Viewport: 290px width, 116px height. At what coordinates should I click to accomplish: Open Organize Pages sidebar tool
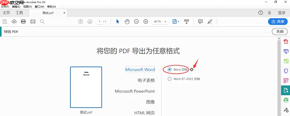click(x=286, y=61)
